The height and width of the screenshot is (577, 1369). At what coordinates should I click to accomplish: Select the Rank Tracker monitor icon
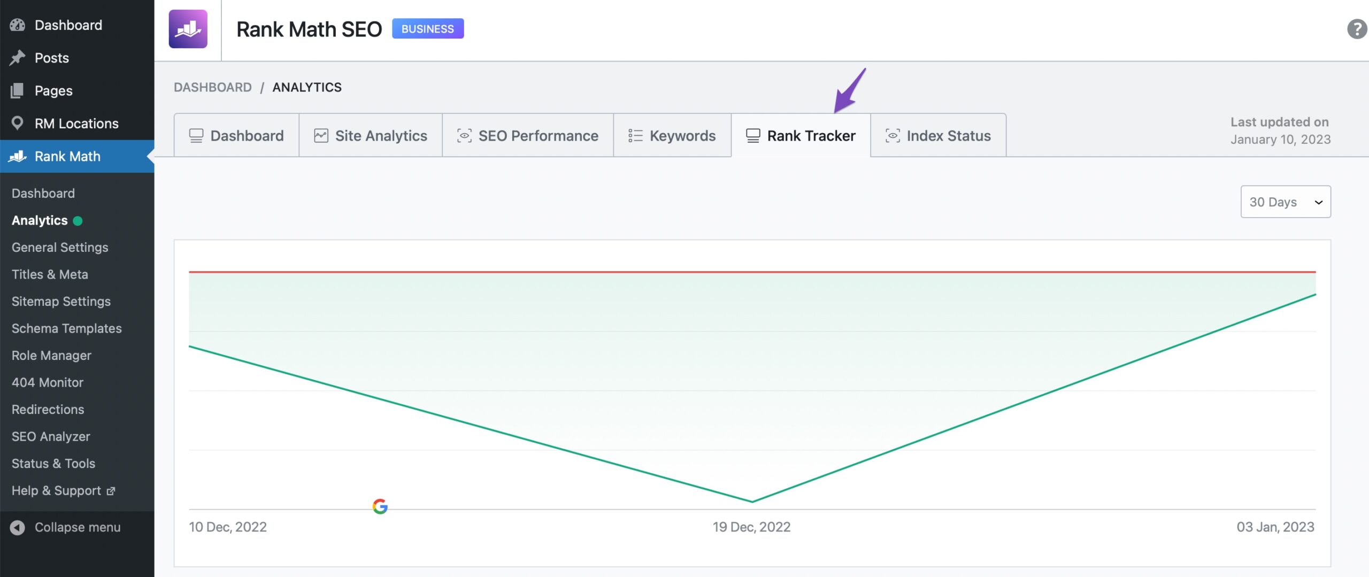(x=752, y=135)
